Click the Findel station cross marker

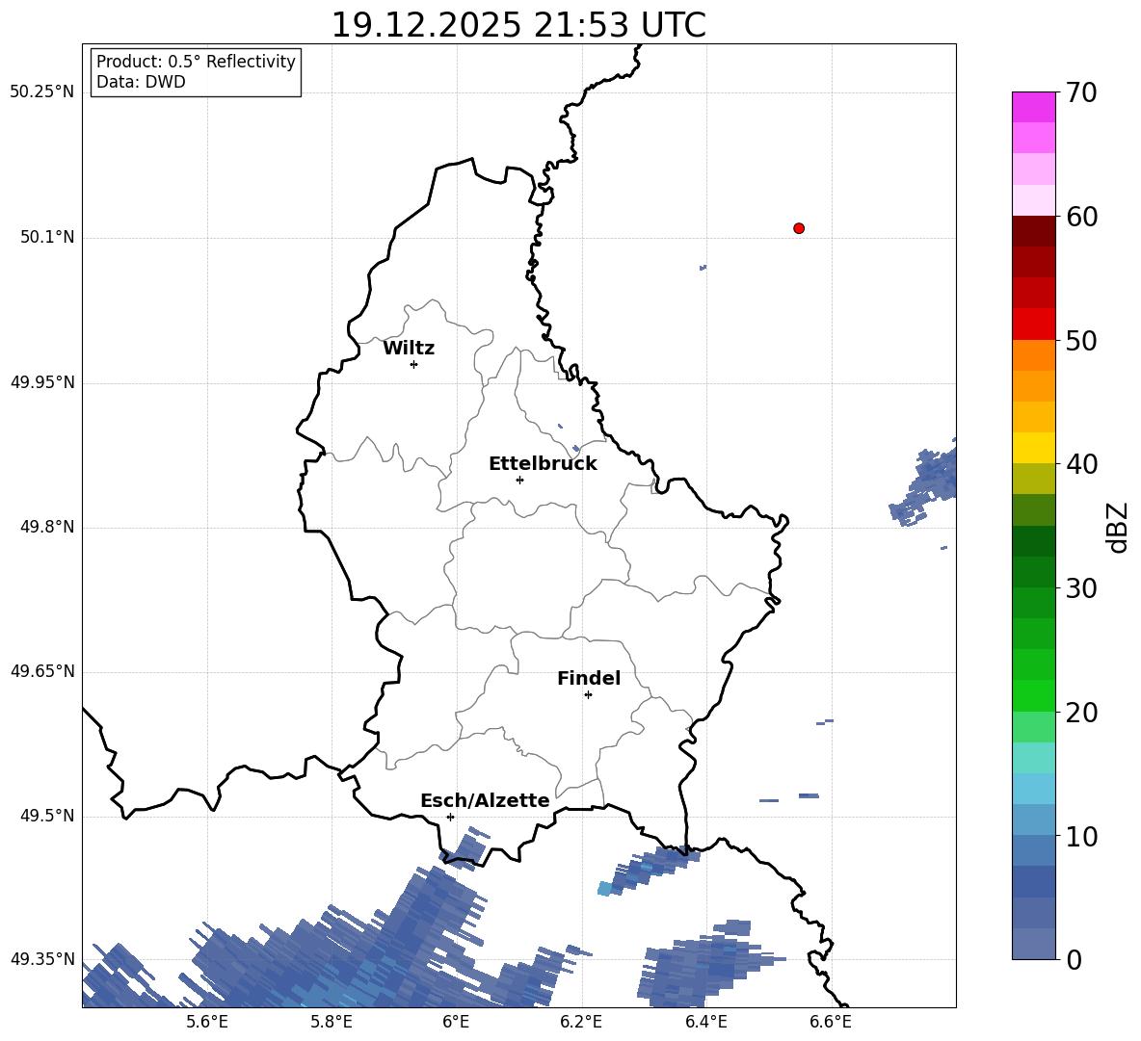[588, 695]
